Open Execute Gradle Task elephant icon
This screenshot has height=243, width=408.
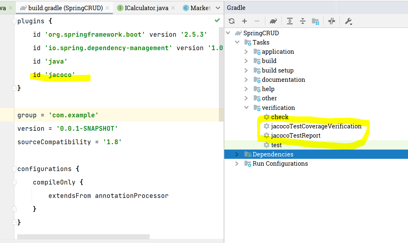coord(273,21)
